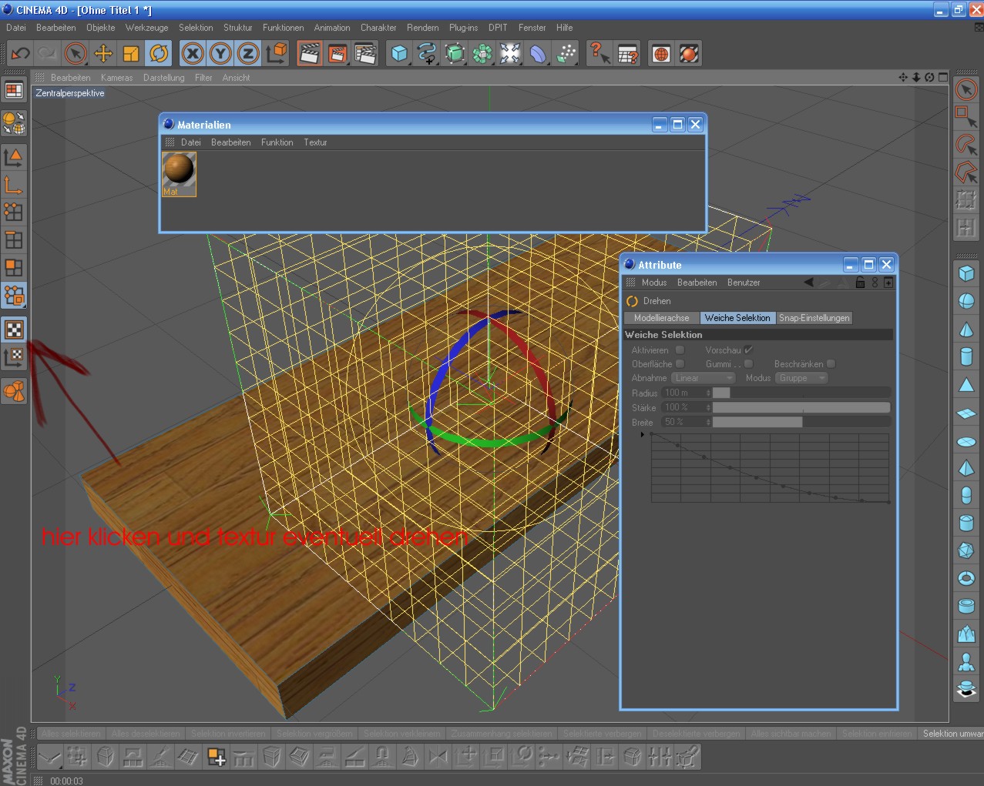This screenshot has height=786, width=984.
Task: Switch to the Snap-Einstellungen tab
Action: [x=814, y=318]
